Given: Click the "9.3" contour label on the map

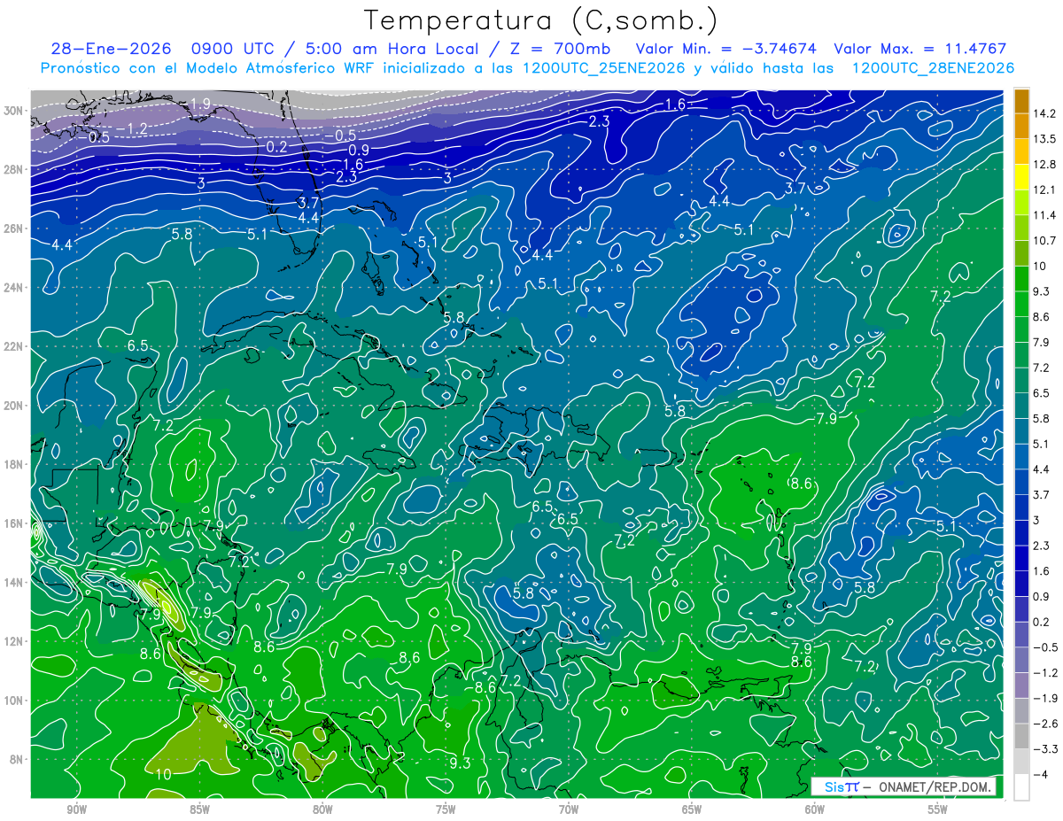Looking at the screenshot, I should tap(459, 763).
